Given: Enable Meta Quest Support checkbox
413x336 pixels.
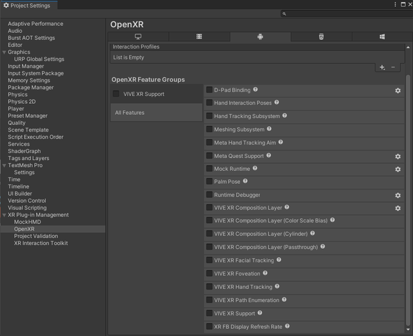Looking at the screenshot, I should coord(209,155).
